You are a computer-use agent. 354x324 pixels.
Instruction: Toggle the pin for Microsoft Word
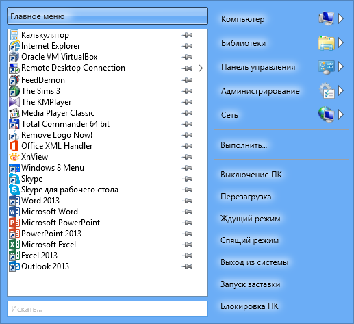tap(187, 212)
